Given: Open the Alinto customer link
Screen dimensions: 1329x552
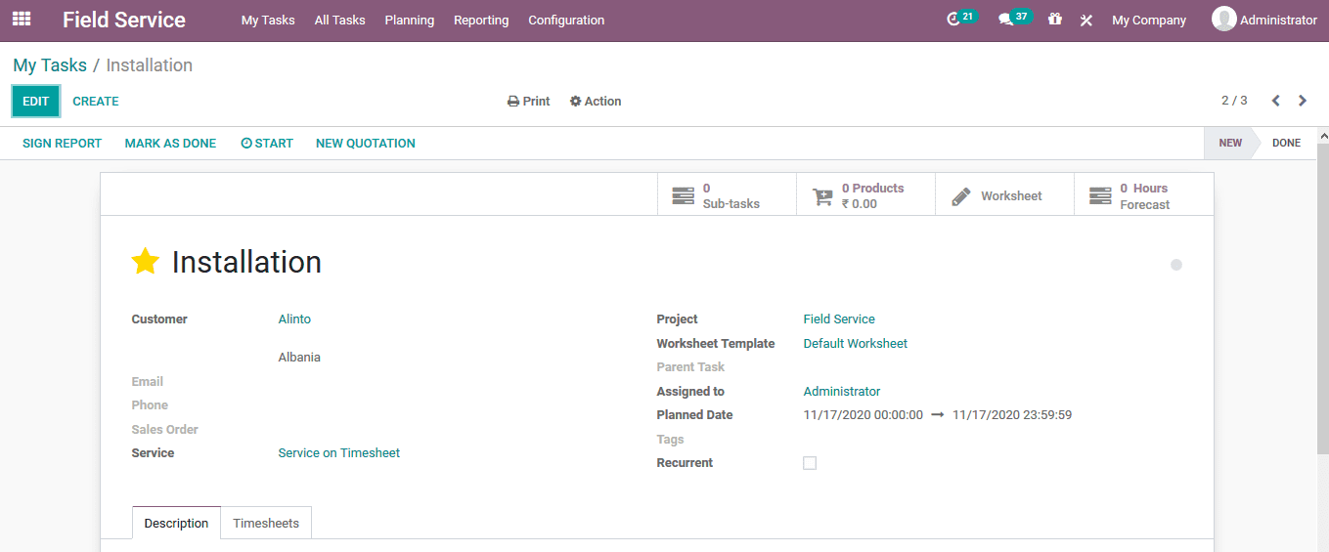Looking at the screenshot, I should coord(294,319).
